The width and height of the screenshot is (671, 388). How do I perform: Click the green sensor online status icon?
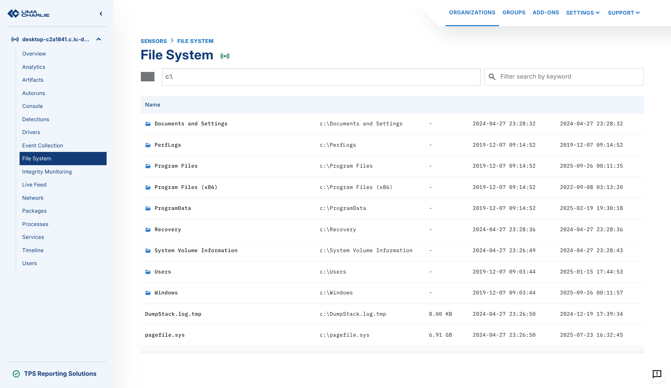(x=225, y=56)
